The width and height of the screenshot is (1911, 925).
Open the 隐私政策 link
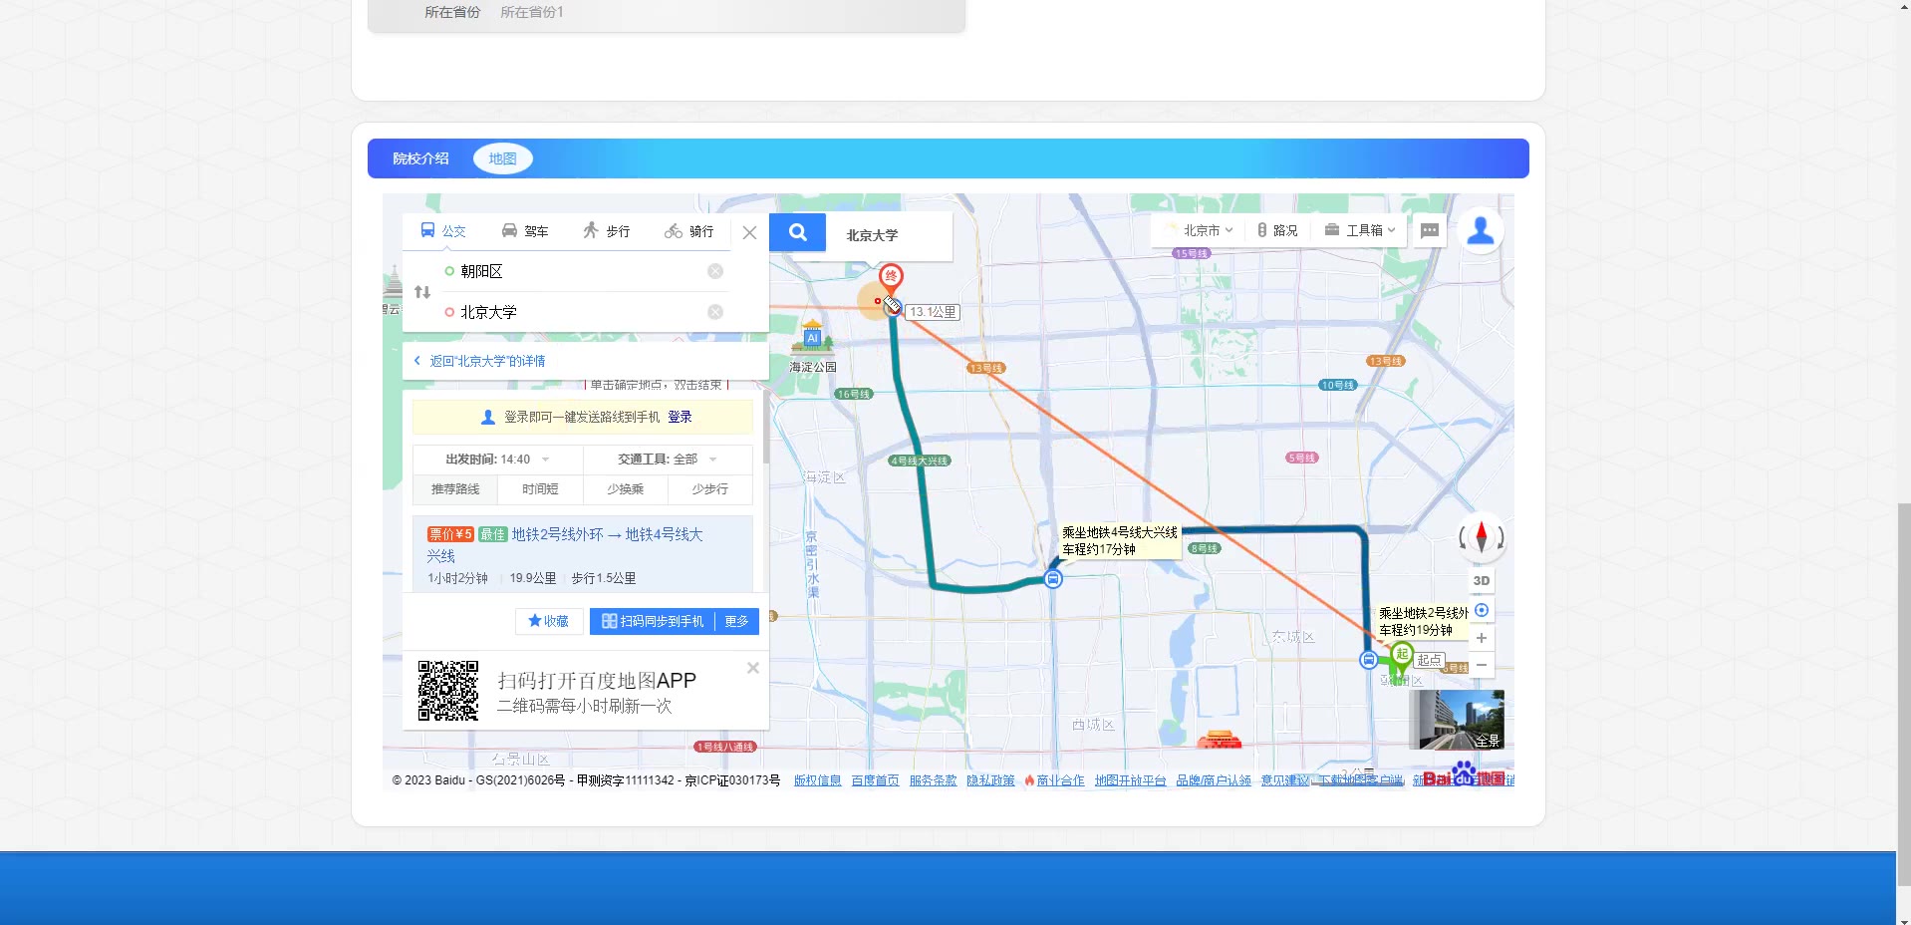[x=990, y=780]
